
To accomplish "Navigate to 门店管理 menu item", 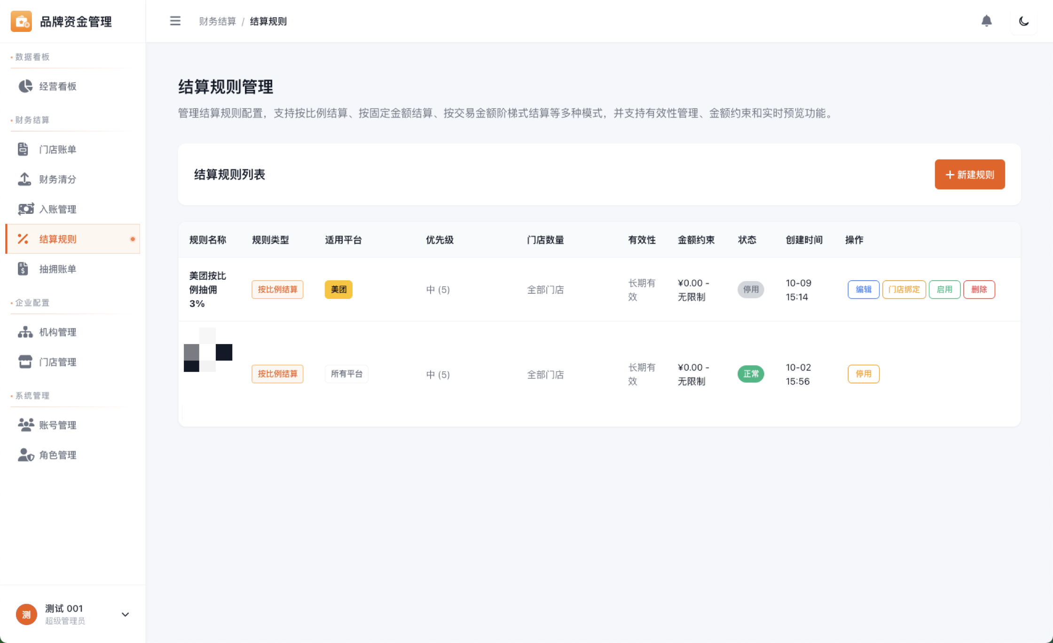I will [57, 362].
